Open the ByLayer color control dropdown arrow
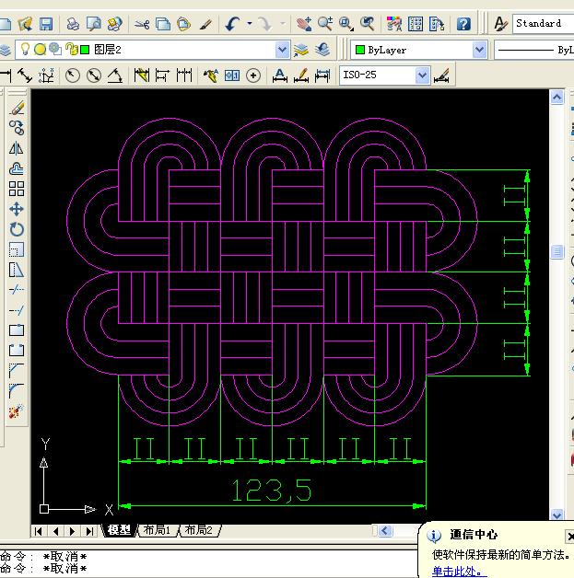Image resolution: width=574 pixels, height=578 pixels. (x=479, y=50)
